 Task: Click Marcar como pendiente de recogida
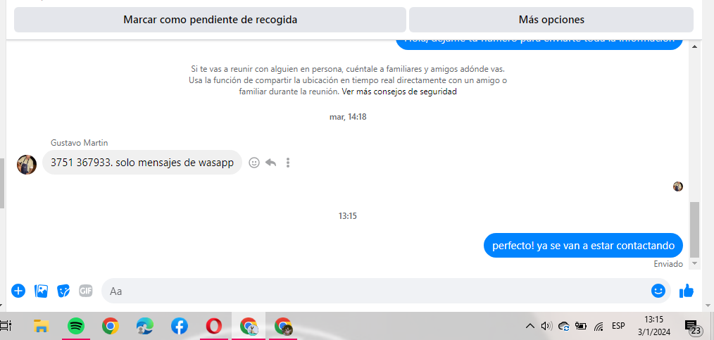tap(210, 20)
